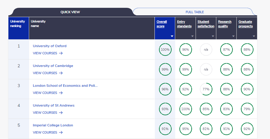Click St Andrews 85% student satisfaction circle
This screenshot has height=139, width=270.
(x=206, y=109)
